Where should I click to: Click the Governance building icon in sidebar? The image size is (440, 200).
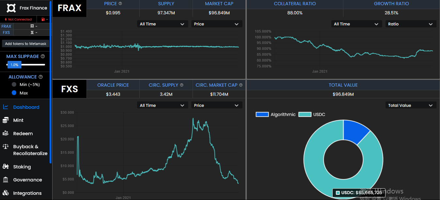[6, 180]
